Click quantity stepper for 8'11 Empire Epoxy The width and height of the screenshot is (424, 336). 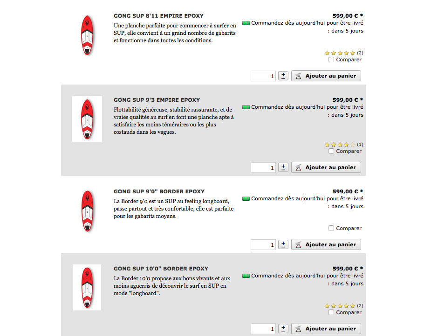coord(283,76)
